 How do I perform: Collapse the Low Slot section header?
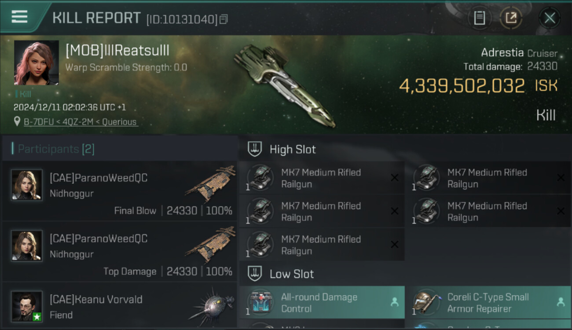(x=281, y=274)
